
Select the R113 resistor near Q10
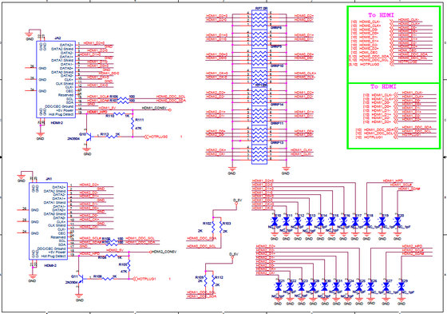(x=112, y=137)
